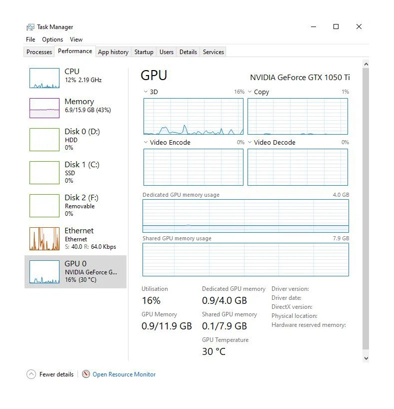Click the Disk 2 (F:) label
Screen dimensions: 394x409
pos(81,198)
